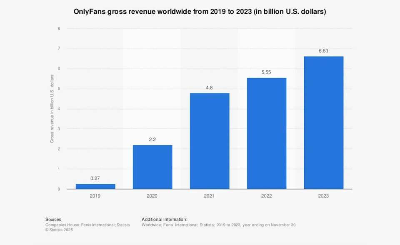Image resolution: width=400 pixels, height=245 pixels.
Task: Click the y-axis tick label 7
Action: point(59,48)
